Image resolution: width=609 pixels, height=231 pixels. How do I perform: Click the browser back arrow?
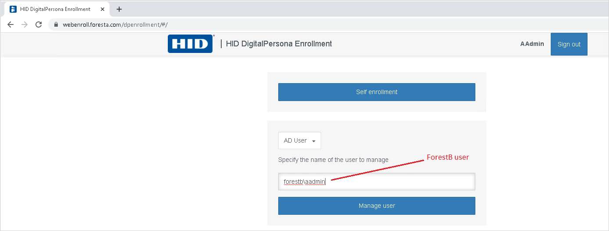[x=11, y=24]
